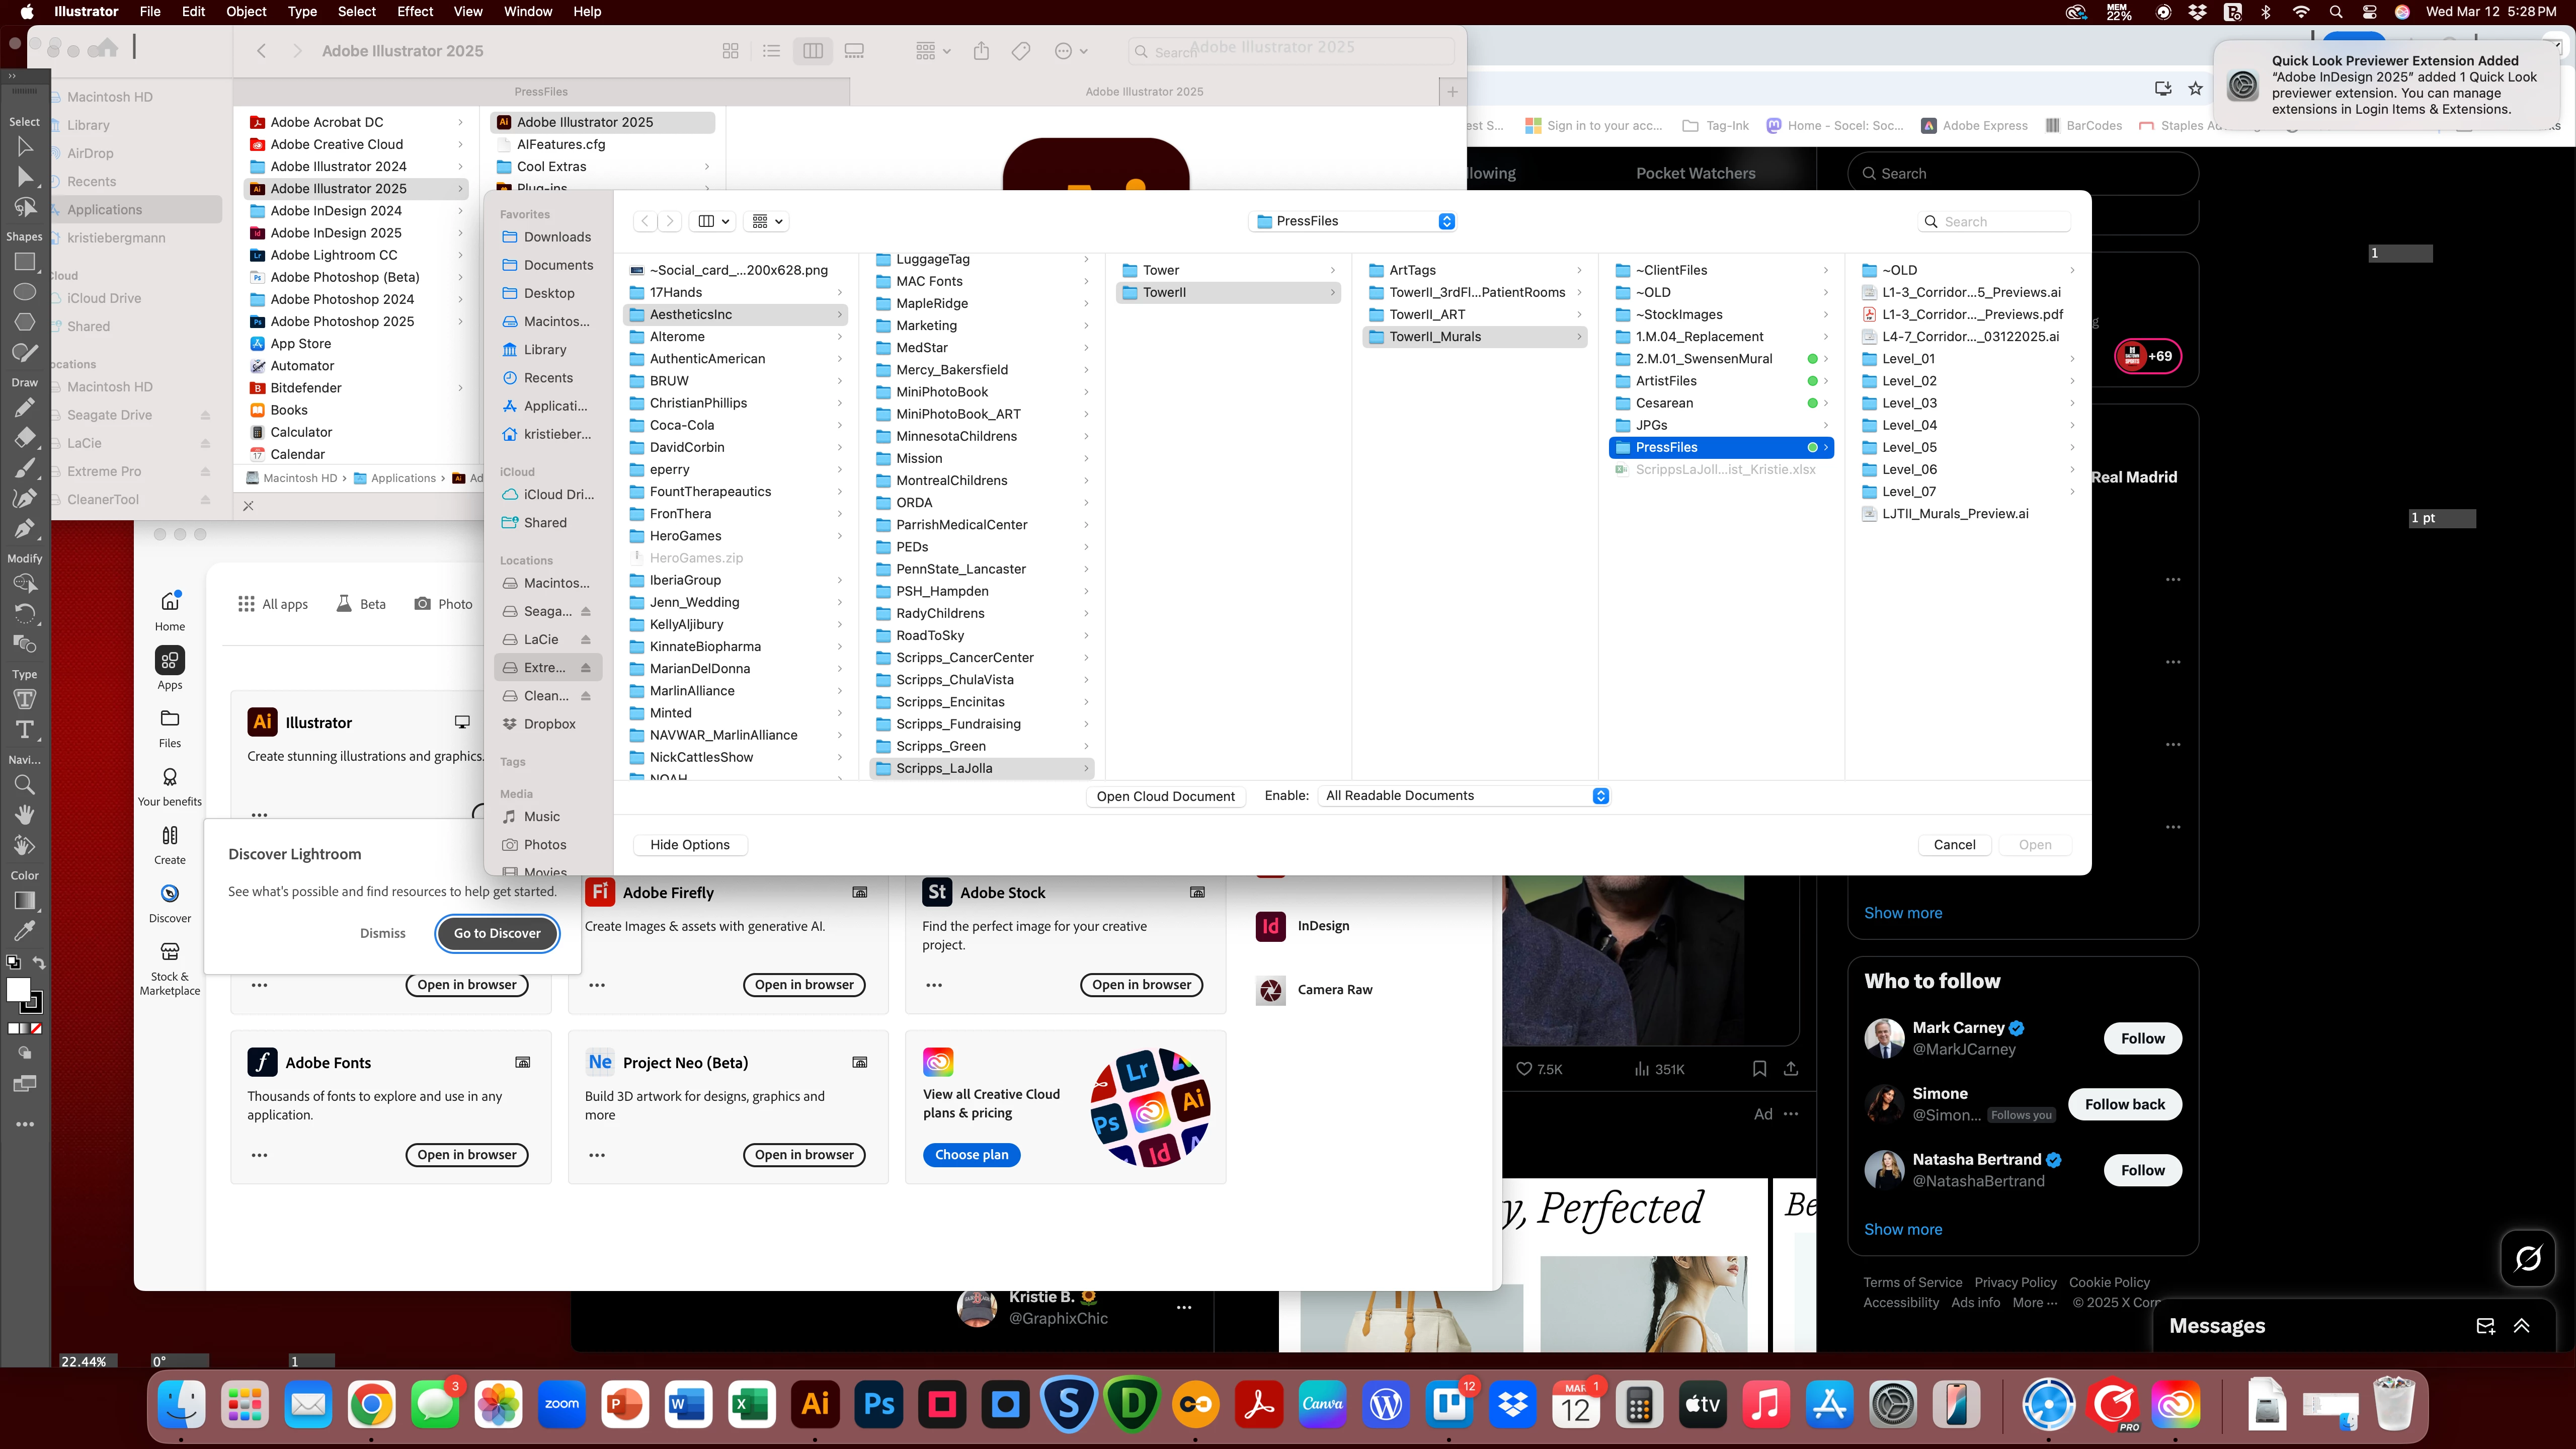Screen dimensions: 2576x1449
Task: Click the white Fill color swatch
Action: tap(18, 989)
